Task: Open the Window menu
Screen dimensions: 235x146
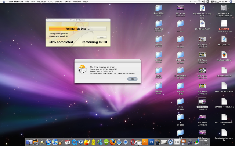Action: [x=77, y=1]
